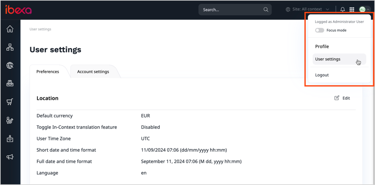Open the Marketing megaphone icon
Viewport: 375px width, 185px height.
(x=10, y=157)
